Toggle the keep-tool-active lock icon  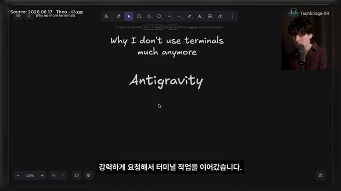(x=106, y=16)
